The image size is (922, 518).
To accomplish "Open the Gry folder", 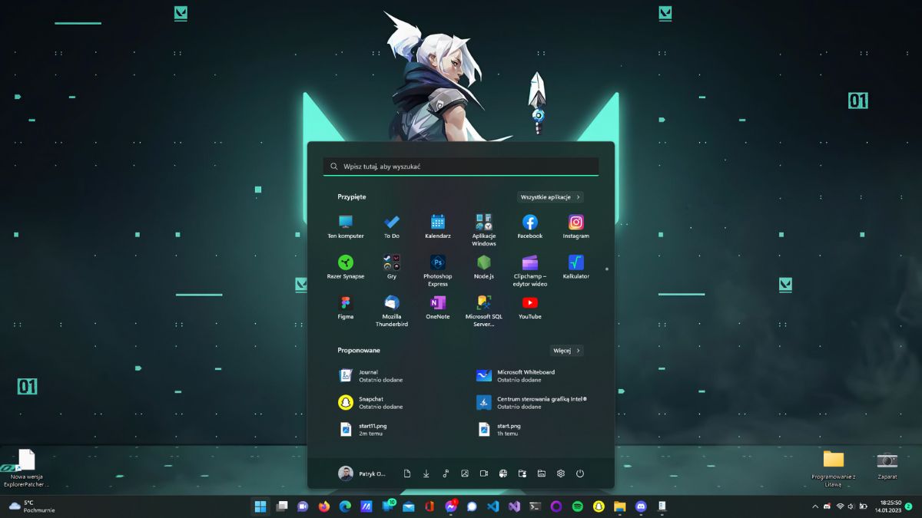I will click(x=392, y=267).
